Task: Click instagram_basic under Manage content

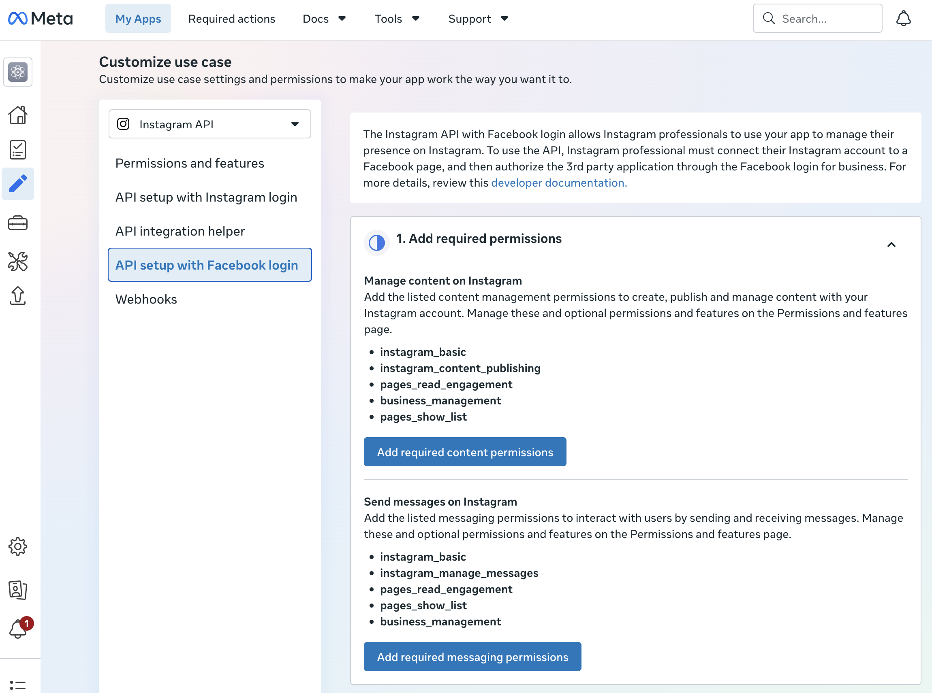Action: point(423,352)
